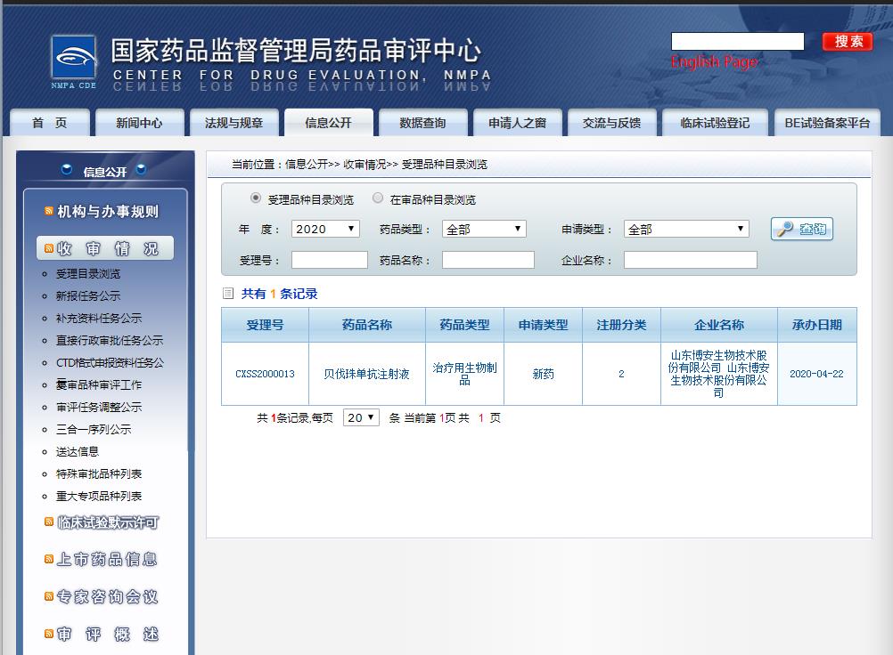Click the 贝伐珠单抗注射液 drug name cell
Screen dimensions: 893x655
pos(367,374)
